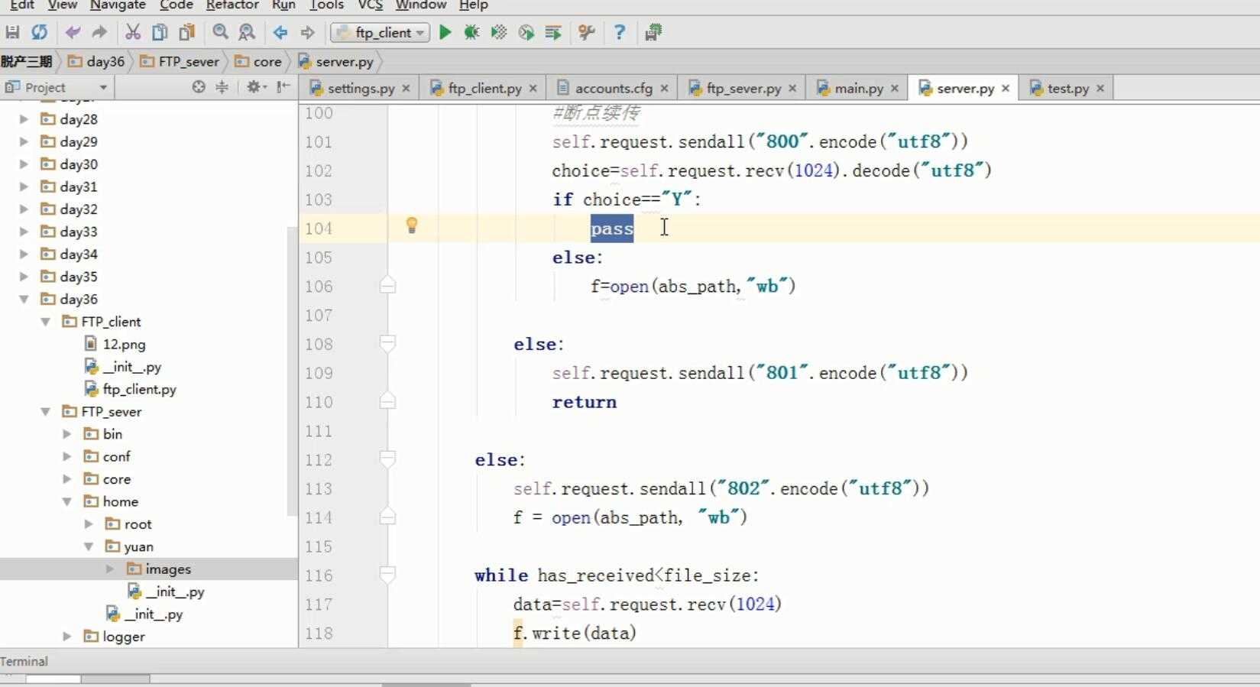
Task: Collapse the FTP_client folder
Action: pyautogui.click(x=45, y=322)
